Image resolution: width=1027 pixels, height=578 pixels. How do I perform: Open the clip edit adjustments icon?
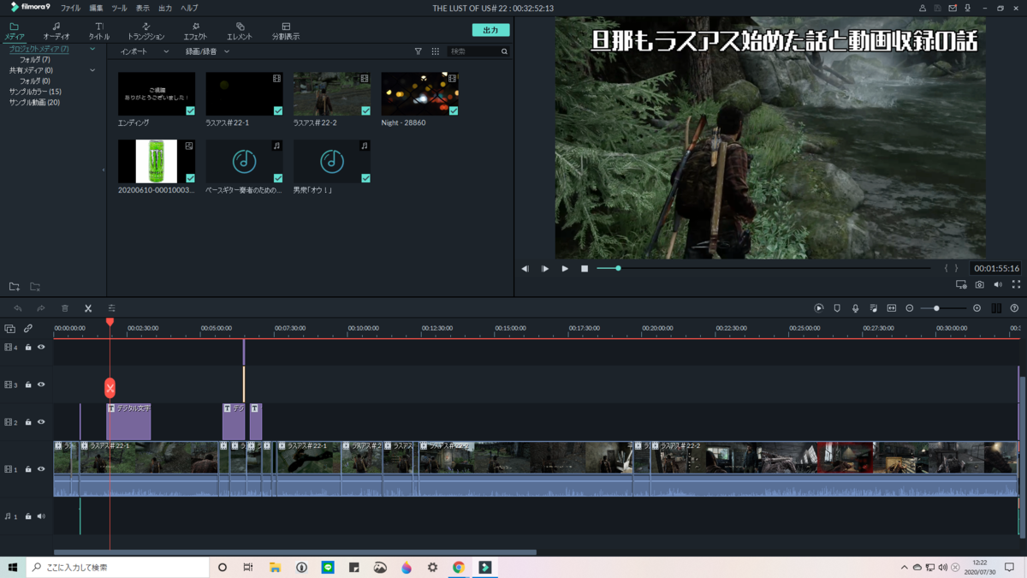pos(111,308)
